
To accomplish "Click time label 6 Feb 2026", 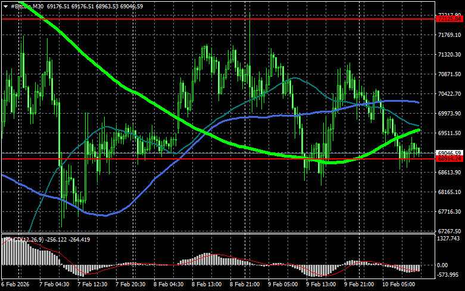I will click(x=15, y=284).
